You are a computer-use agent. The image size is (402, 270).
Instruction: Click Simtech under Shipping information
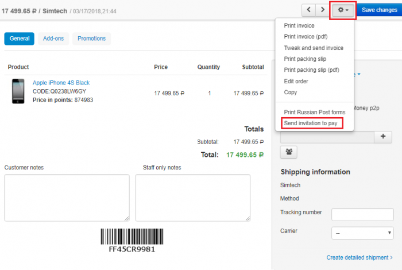(x=290, y=185)
